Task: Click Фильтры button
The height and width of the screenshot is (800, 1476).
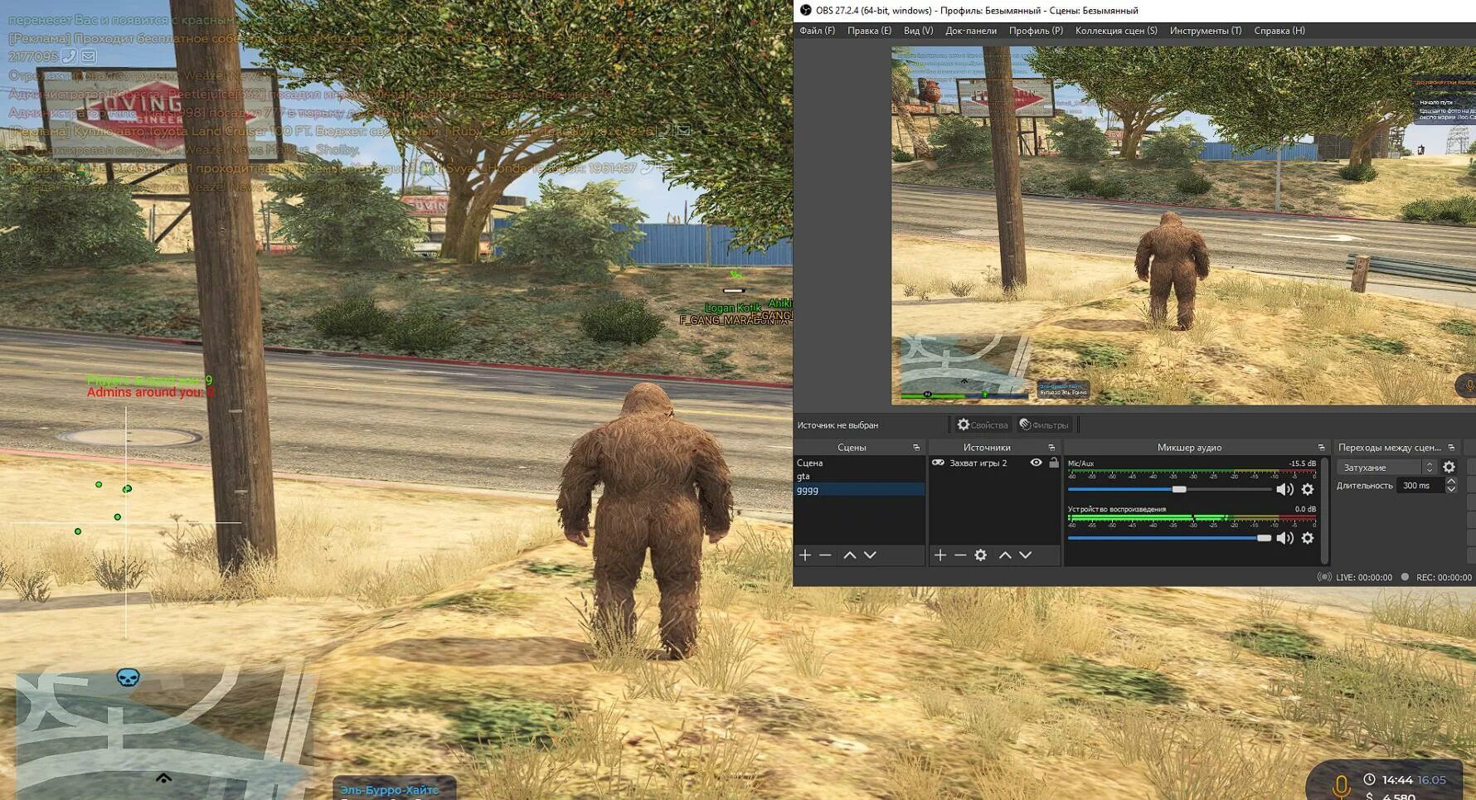Action: click(x=1044, y=425)
